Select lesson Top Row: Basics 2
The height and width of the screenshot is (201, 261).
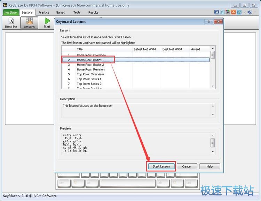coord(136,84)
